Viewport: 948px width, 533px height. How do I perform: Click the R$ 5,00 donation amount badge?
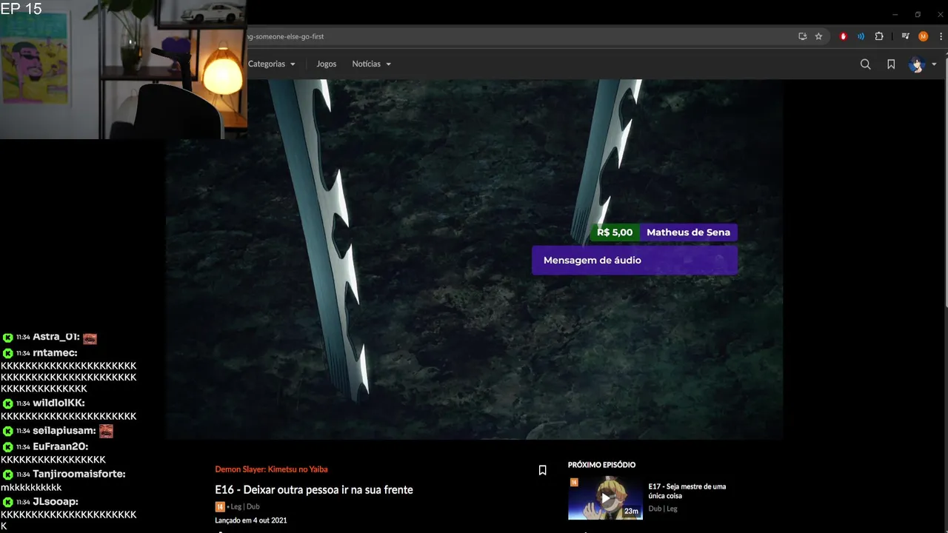(x=615, y=232)
